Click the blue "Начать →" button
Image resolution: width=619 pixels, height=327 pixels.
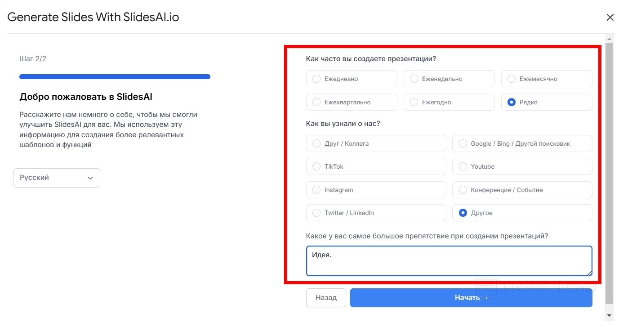click(x=471, y=298)
